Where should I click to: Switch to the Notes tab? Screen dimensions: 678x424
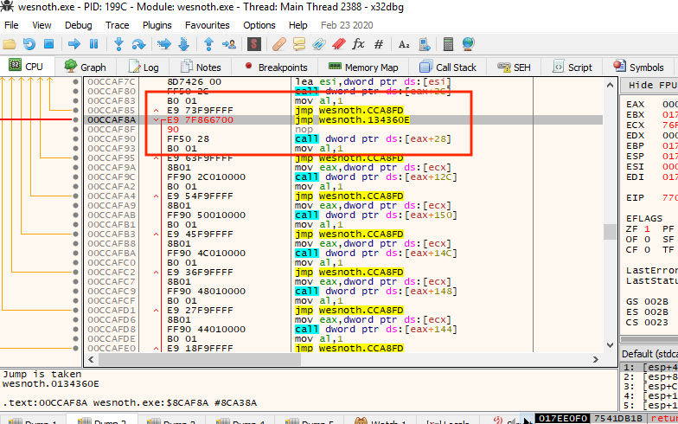click(x=201, y=67)
